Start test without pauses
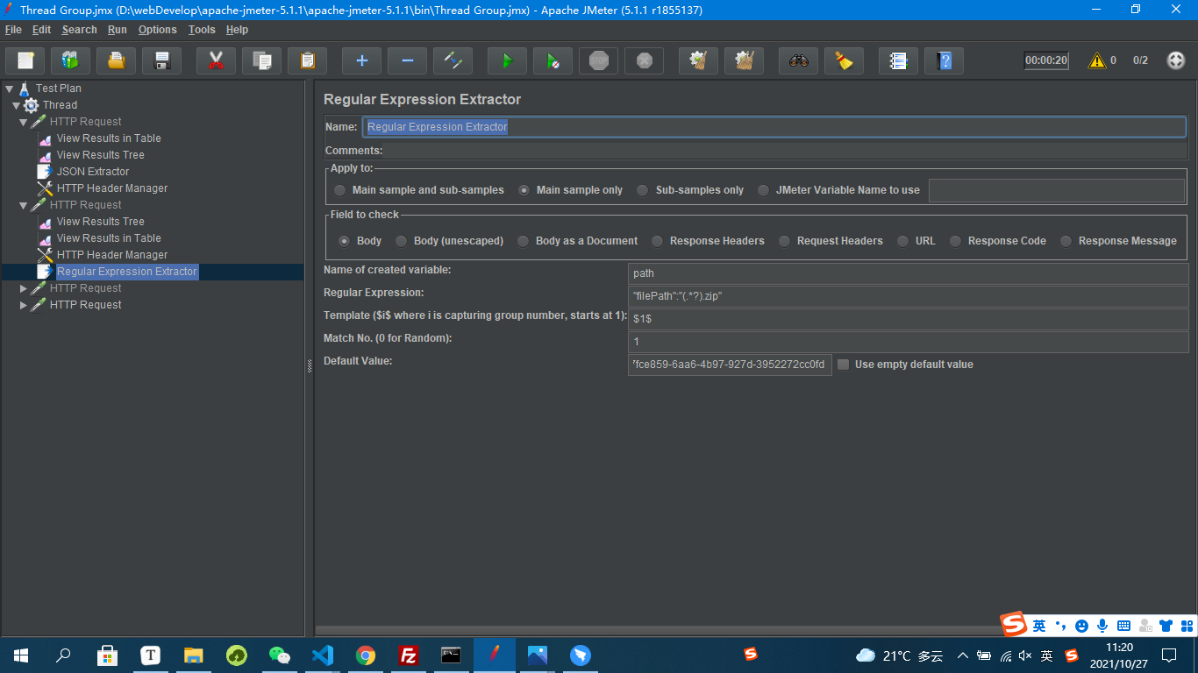Image resolution: width=1198 pixels, height=673 pixels. (552, 60)
